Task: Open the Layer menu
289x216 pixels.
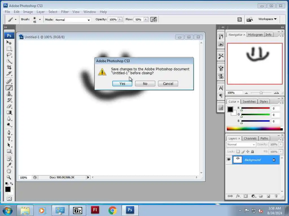Action: point(41,12)
